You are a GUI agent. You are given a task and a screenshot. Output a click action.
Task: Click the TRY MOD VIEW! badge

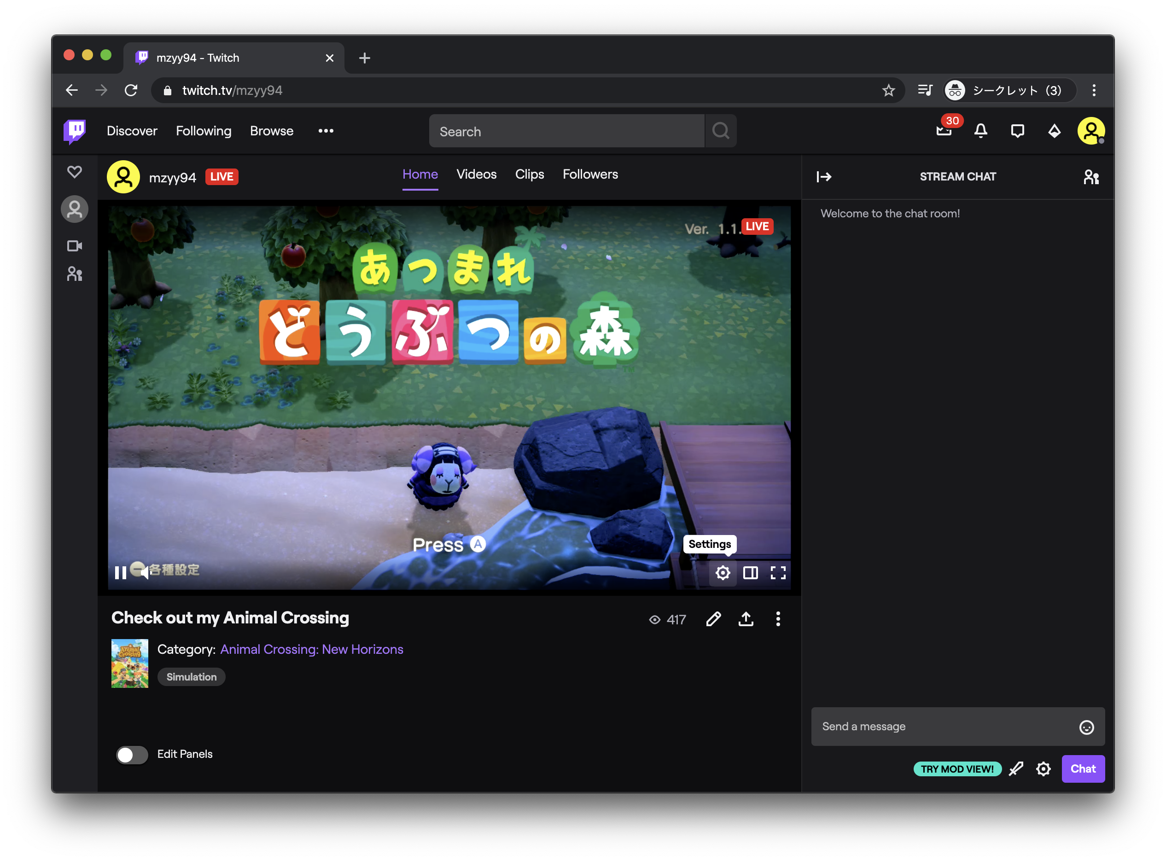click(x=957, y=769)
